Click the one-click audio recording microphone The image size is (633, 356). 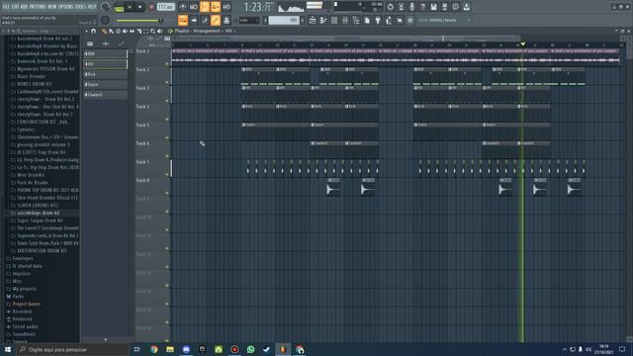point(412,7)
